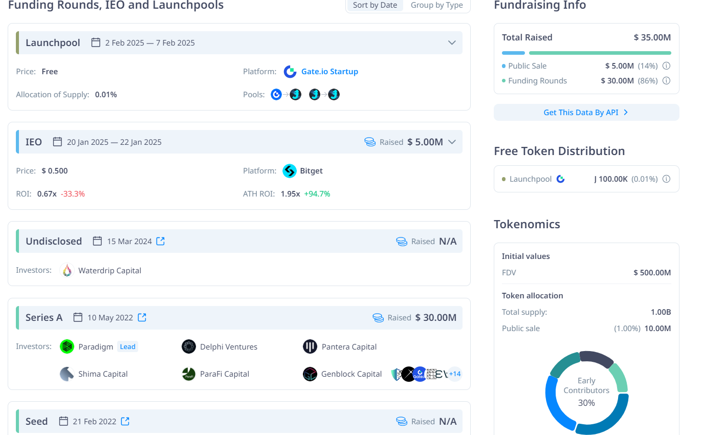Select Sort by Date view
This screenshot has height=435, width=702.
pos(375,5)
